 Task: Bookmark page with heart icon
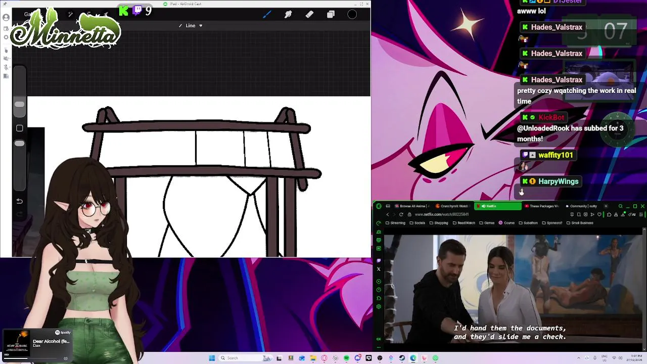point(599,214)
